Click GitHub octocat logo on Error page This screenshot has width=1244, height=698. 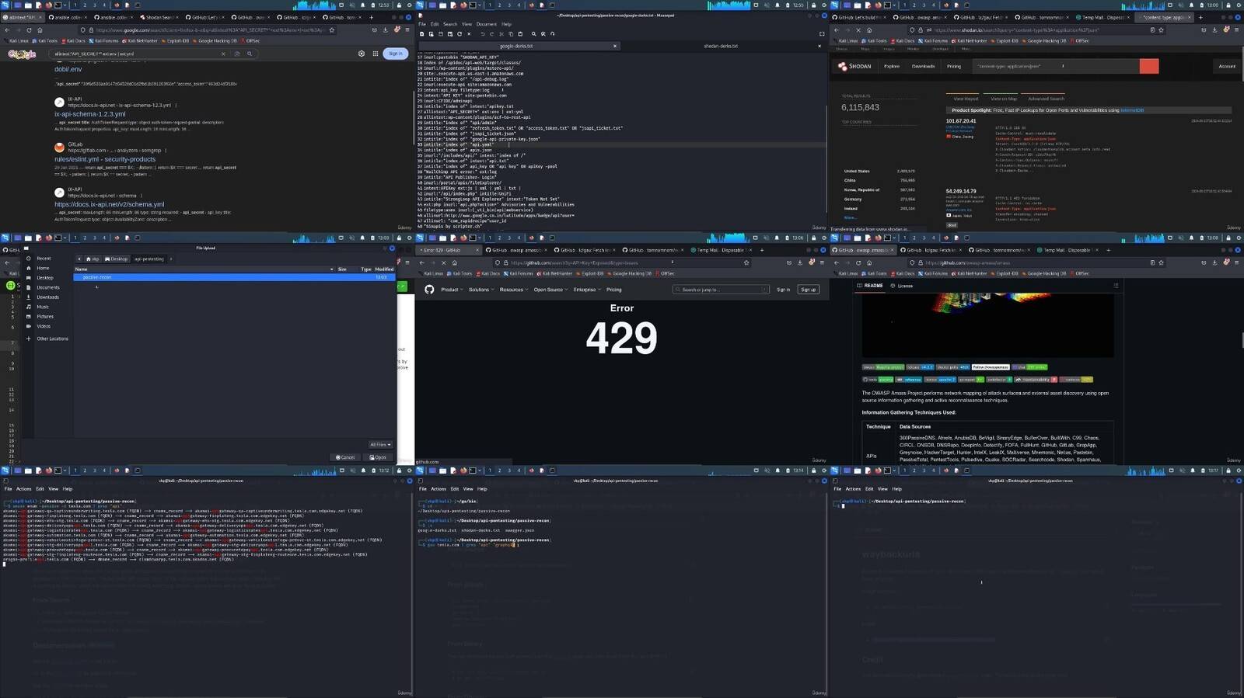[429, 290]
